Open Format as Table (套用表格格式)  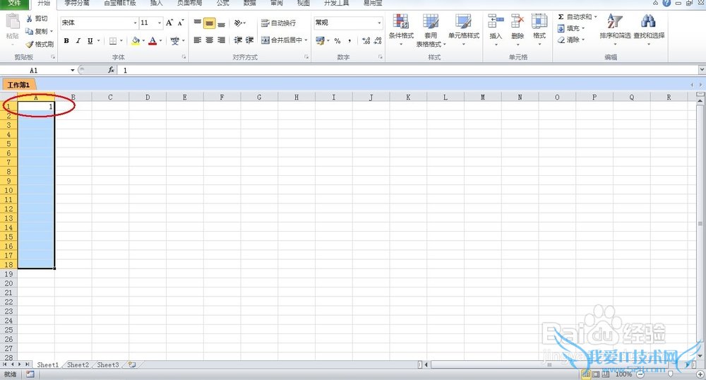point(431,30)
